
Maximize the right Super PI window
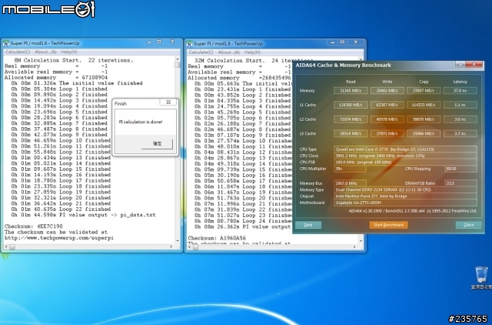(342, 42)
